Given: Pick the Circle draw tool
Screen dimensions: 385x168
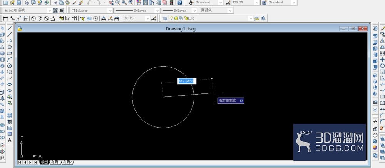Looking at the screenshot, I should pos(10,65).
